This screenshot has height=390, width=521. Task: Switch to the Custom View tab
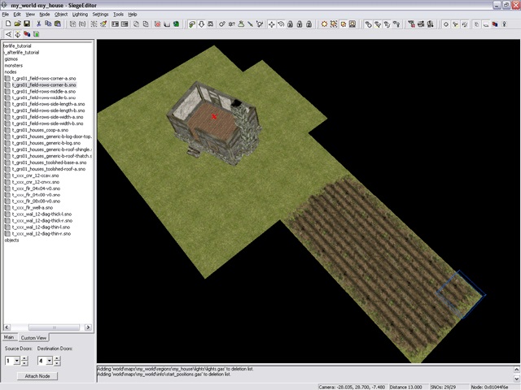33,338
